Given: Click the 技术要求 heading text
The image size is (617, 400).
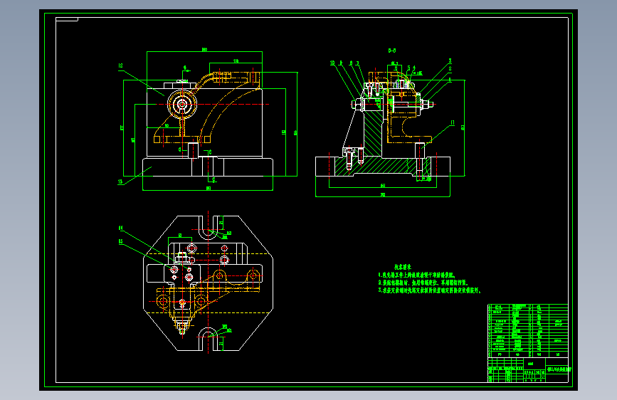Looking at the screenshot, I should click(x=403, y=267).
